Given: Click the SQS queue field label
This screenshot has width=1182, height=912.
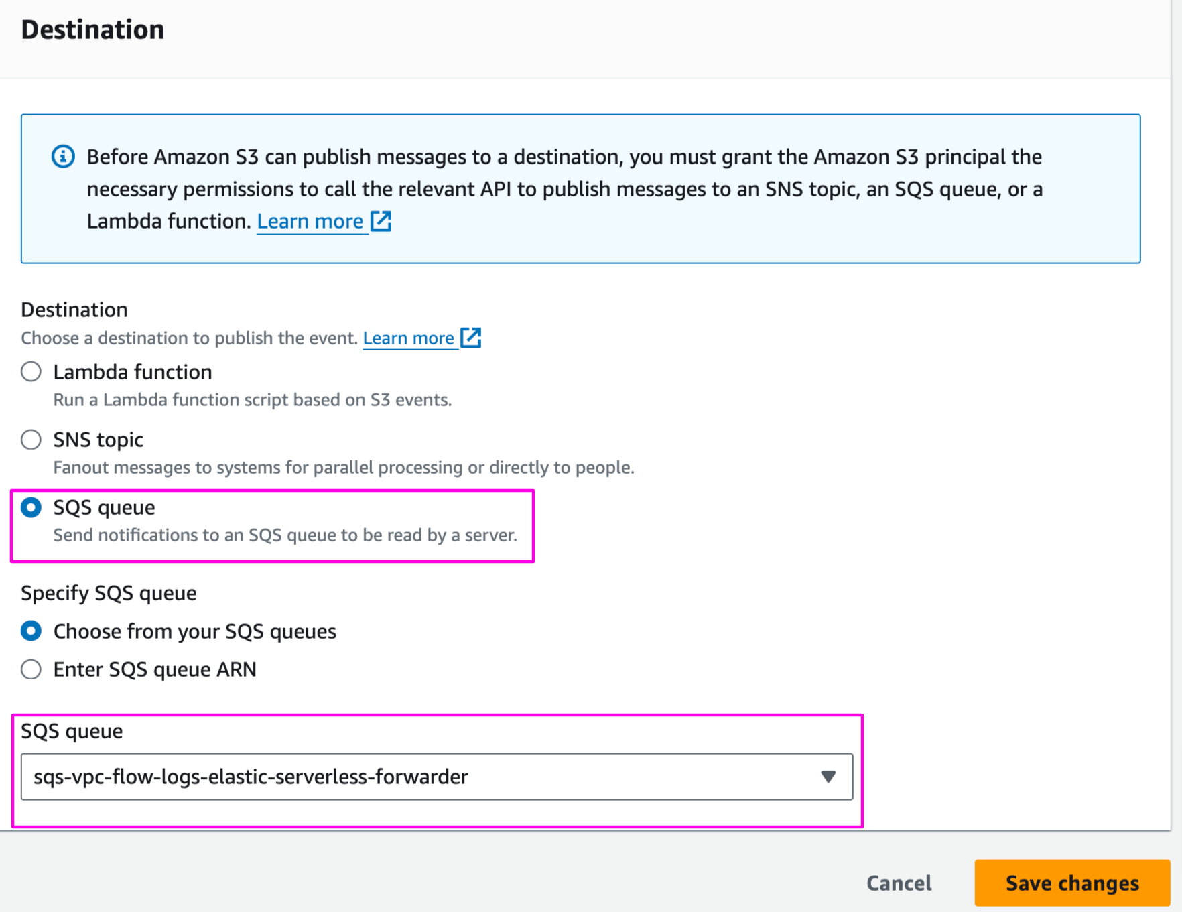Looking at the screenshot, I should pos(72,730).
